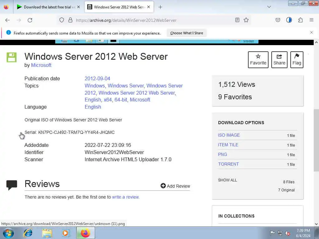
Task: Click SHOW ALL download files
Action: click(x=227, y=180)
